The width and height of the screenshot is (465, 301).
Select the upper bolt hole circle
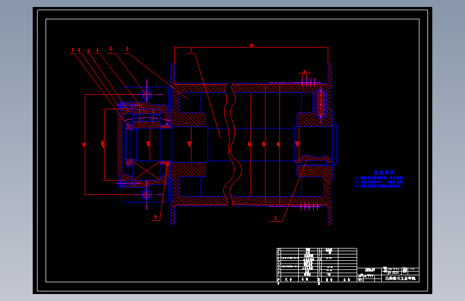(146, 94)
